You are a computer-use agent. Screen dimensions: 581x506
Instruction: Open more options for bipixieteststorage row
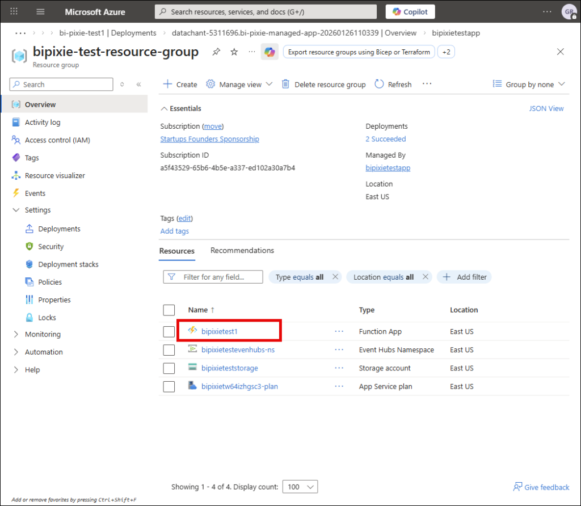339,368
